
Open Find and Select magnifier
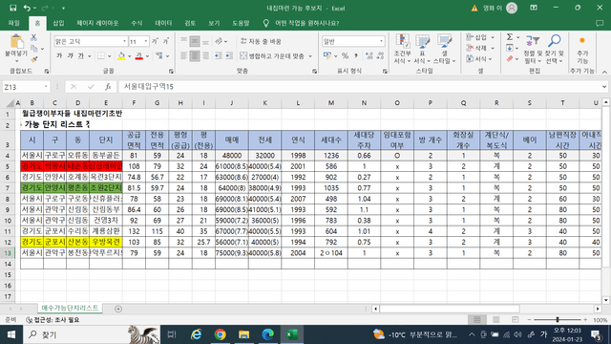[554, 49]
